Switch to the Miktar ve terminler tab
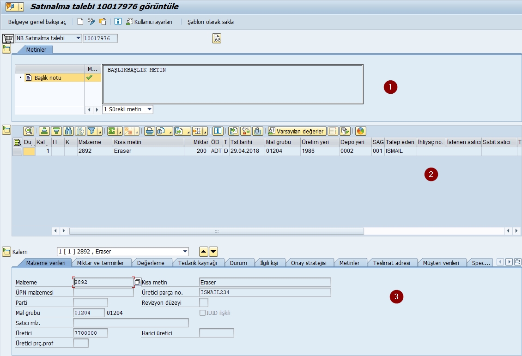Screen dimensions: 522x356 pyautogui.click(x=101, y=263)
